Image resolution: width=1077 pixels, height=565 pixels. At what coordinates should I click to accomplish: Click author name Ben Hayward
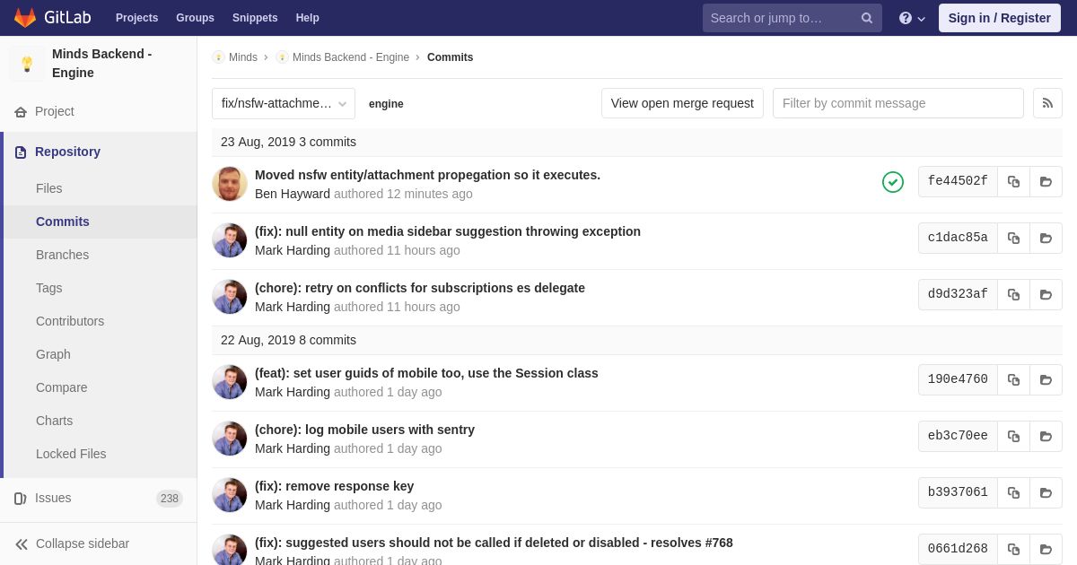(x=293, y=194)
